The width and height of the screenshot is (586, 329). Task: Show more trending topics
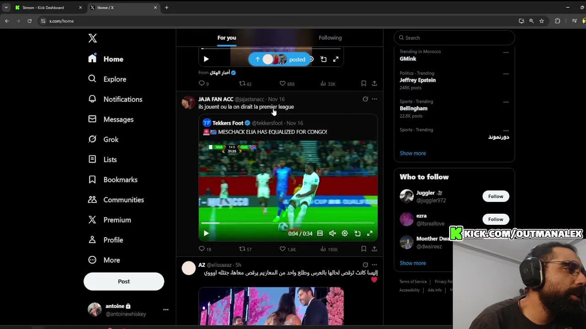click(x=412, y=153)
